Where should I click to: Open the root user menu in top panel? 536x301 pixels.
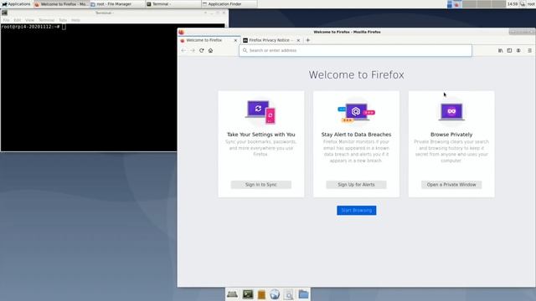[x=531, y=4]
